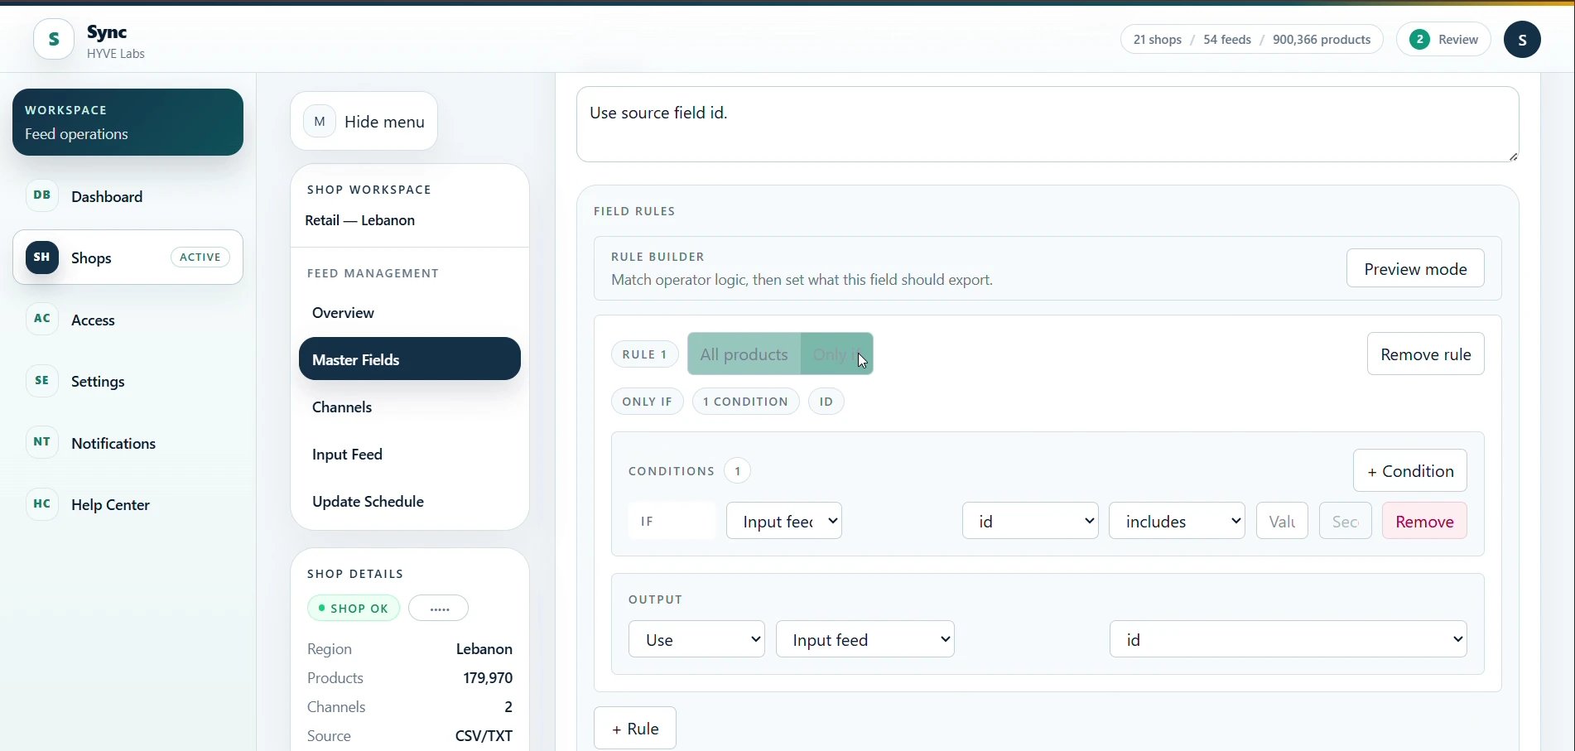The height and width of the screenshot is (751, 1575).
Task: Select the Only if toggle option
Action: (837, 354)
